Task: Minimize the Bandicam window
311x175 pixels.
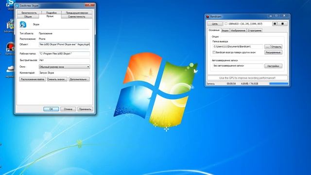Action: (271, 16)
